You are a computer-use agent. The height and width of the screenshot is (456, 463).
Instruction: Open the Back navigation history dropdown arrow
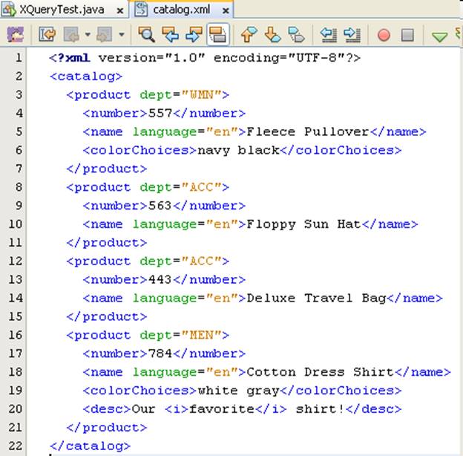88,35
